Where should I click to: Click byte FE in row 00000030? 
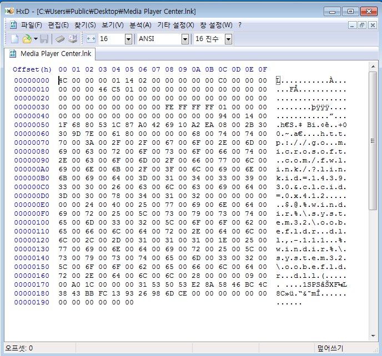coord(169,107)
